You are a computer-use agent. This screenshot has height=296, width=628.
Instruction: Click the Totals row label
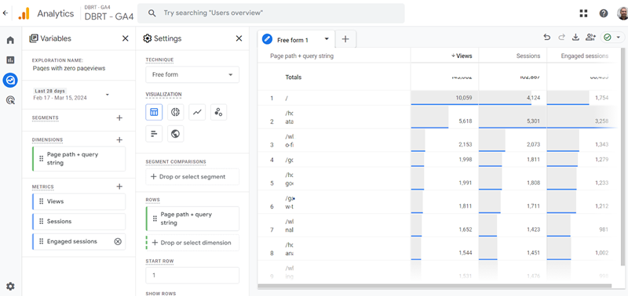click(x=293, y=77)
